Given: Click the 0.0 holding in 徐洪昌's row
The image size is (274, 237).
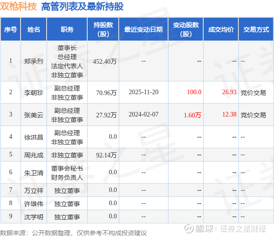Looking at the screenshot, I should coord(113,136).
